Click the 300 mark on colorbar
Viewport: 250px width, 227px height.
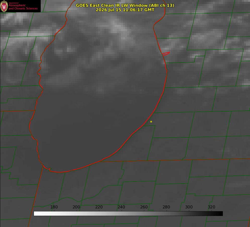click(x=189, y=207)
